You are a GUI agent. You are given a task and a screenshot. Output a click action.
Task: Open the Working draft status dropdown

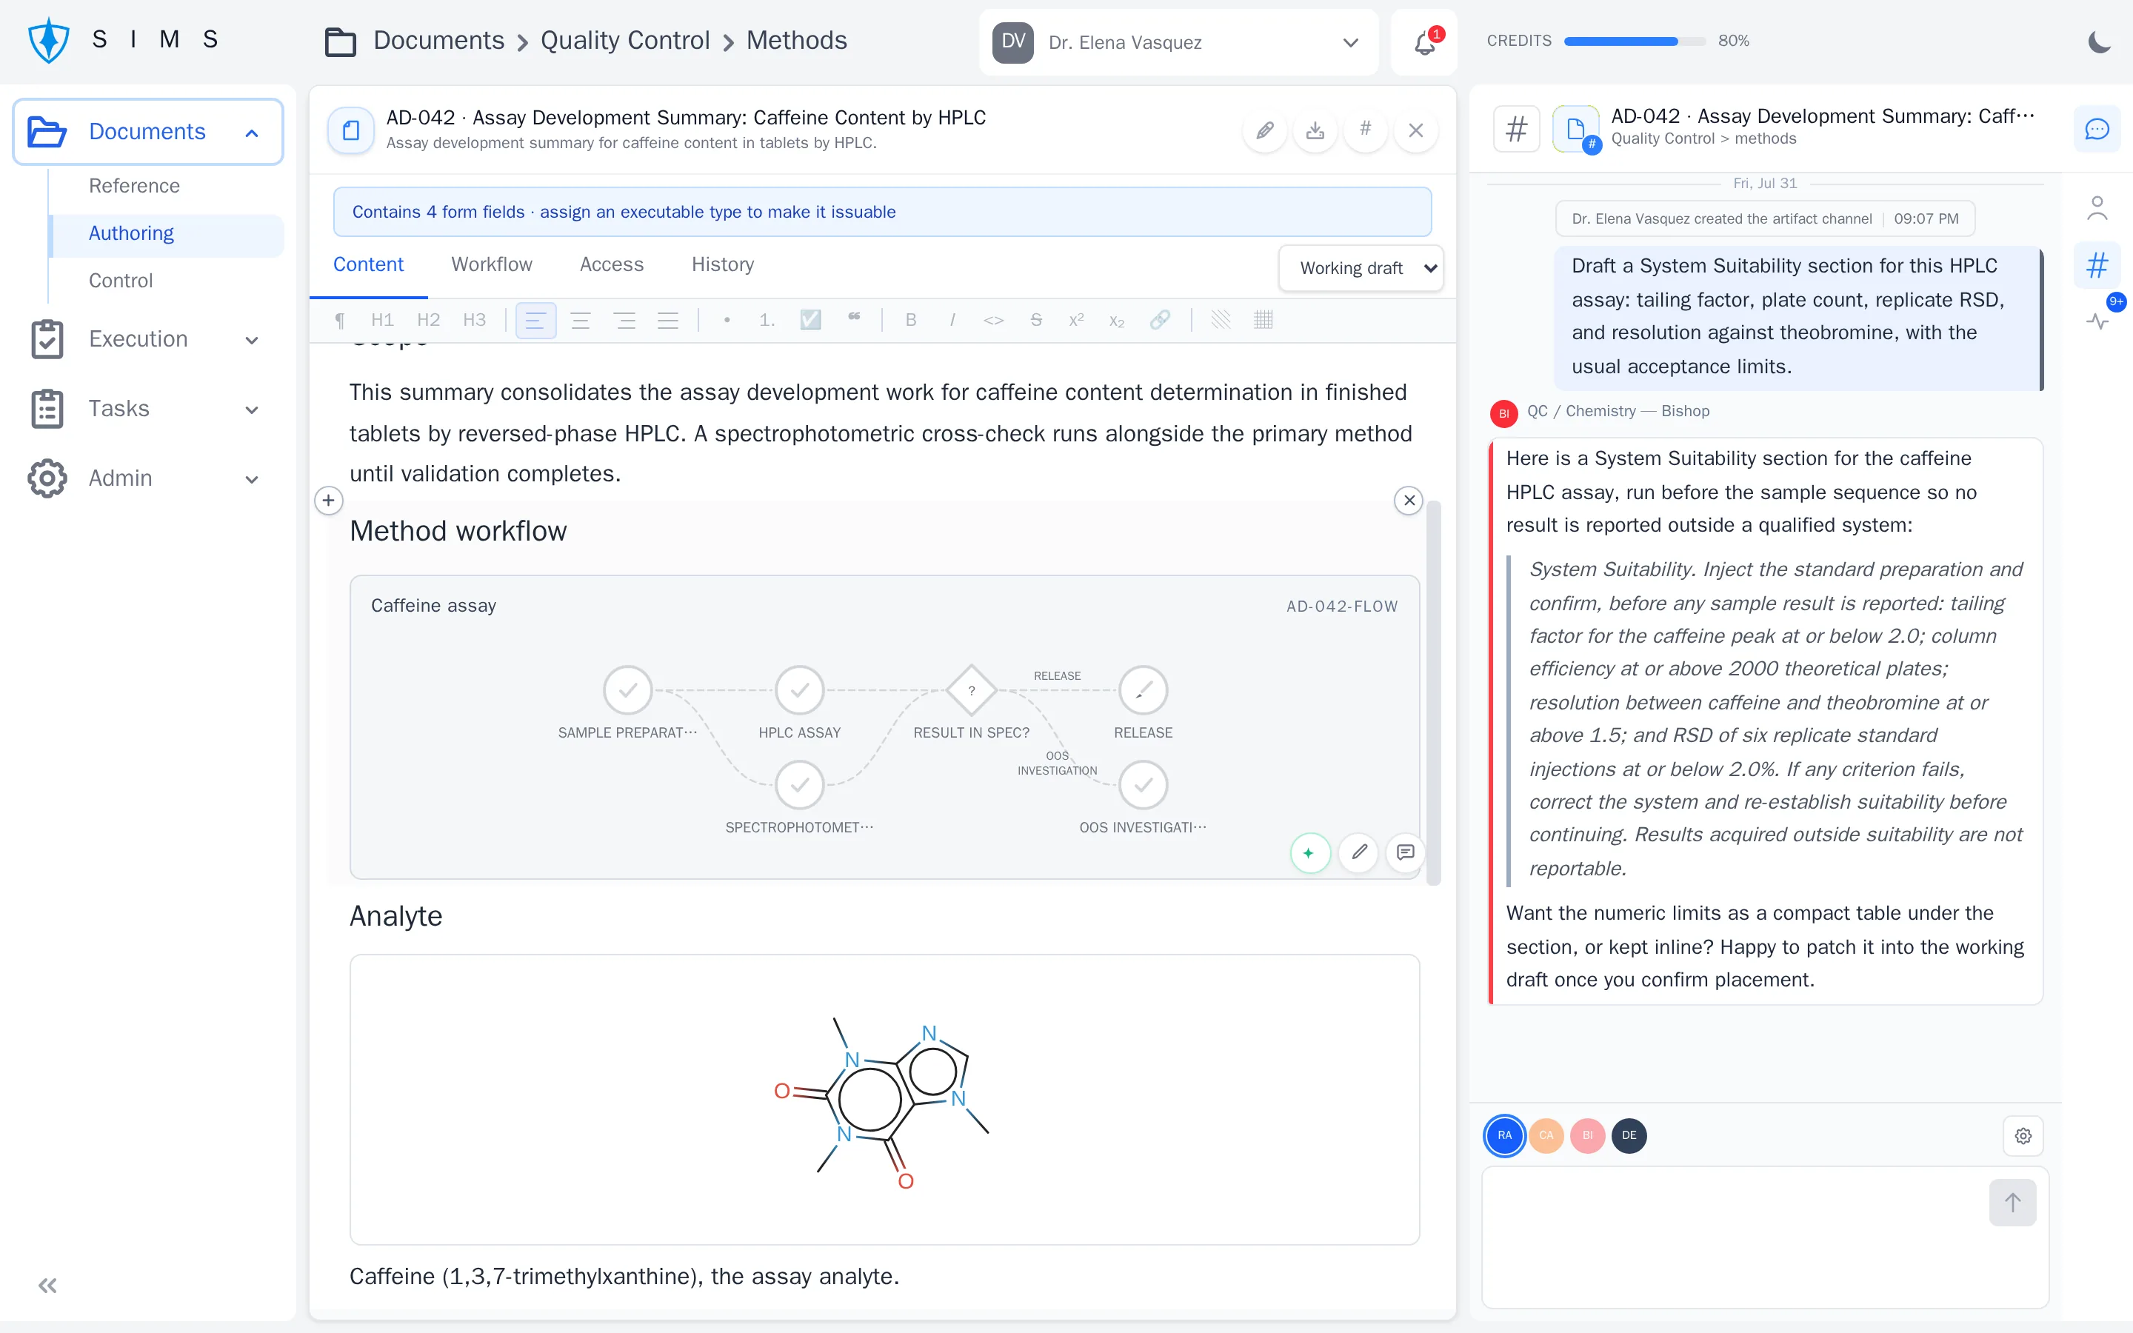click(x=1361, y=268)
